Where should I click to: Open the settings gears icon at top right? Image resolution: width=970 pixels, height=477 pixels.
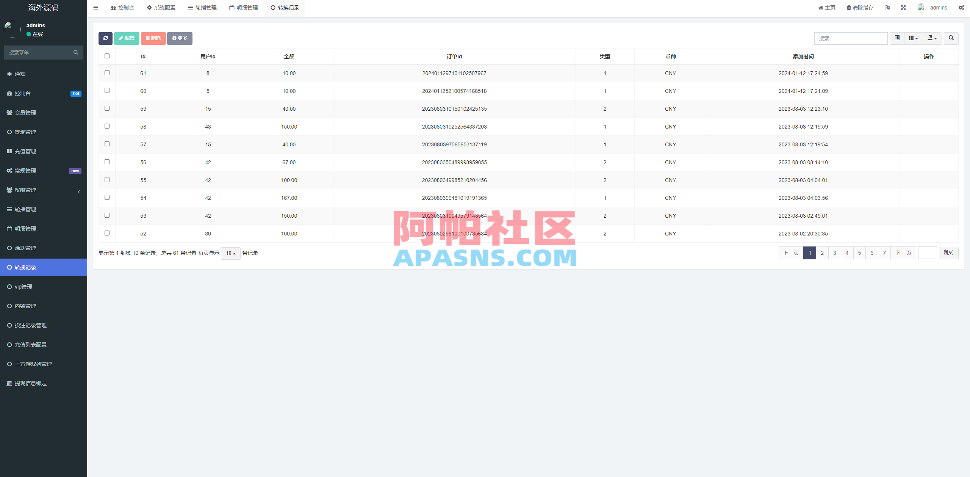point(961,8)
